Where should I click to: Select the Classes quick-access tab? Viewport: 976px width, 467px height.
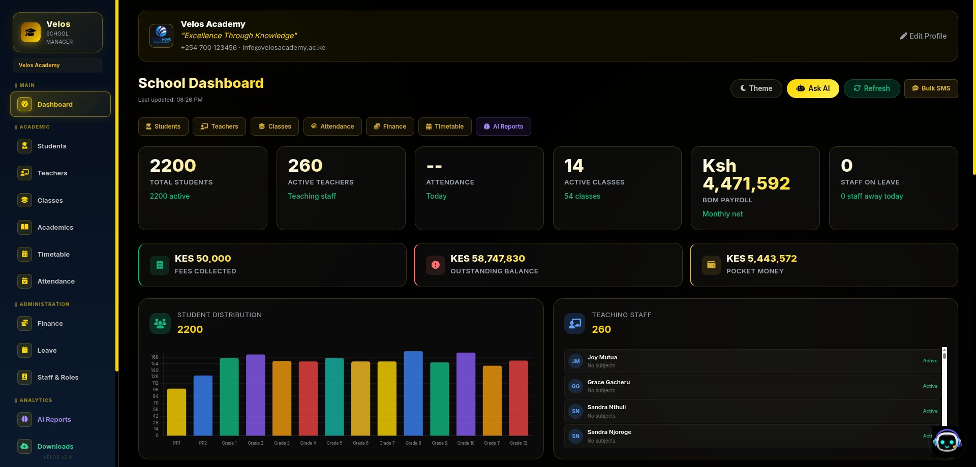(274, 127)
